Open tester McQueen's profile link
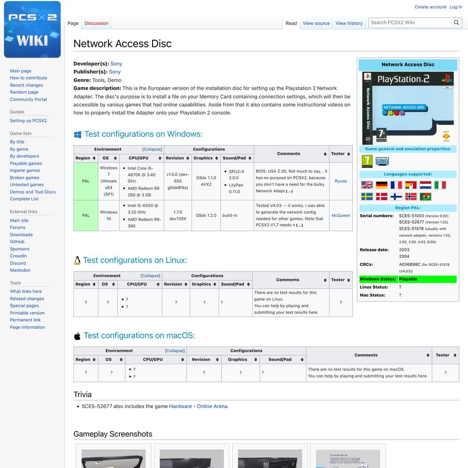The height and width of the screenshot is (468, 468). click(x=341, y=215)
